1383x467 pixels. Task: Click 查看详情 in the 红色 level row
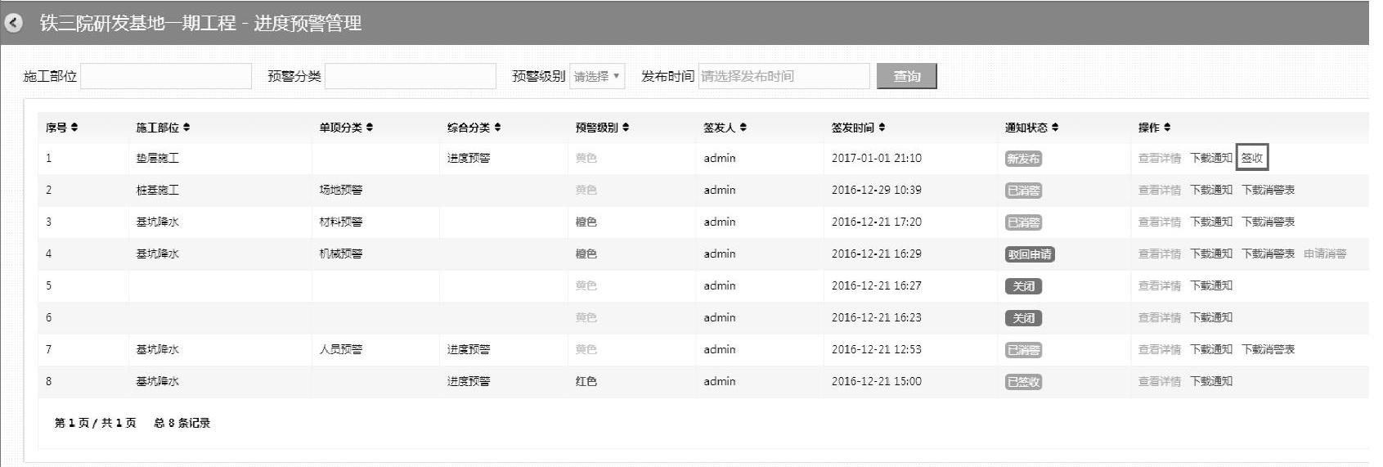coord(1160,382)
